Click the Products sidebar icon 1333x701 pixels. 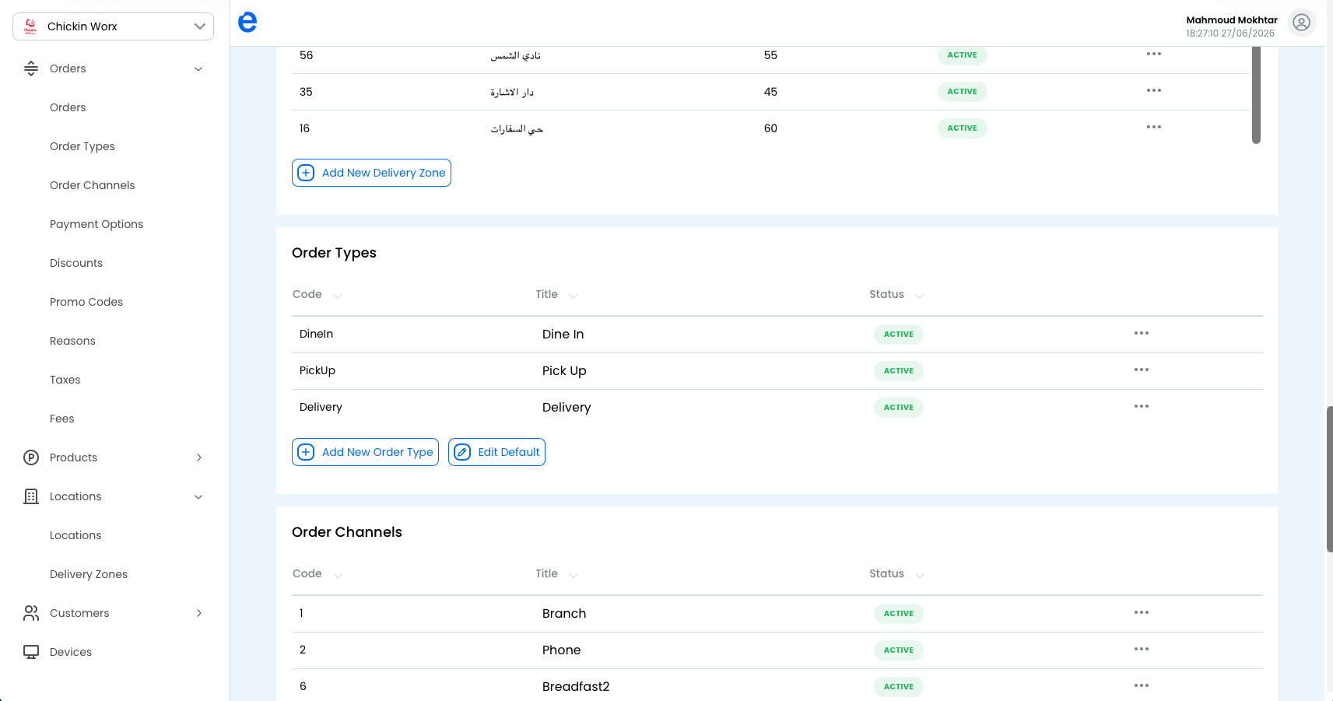[x=31, y=457]
